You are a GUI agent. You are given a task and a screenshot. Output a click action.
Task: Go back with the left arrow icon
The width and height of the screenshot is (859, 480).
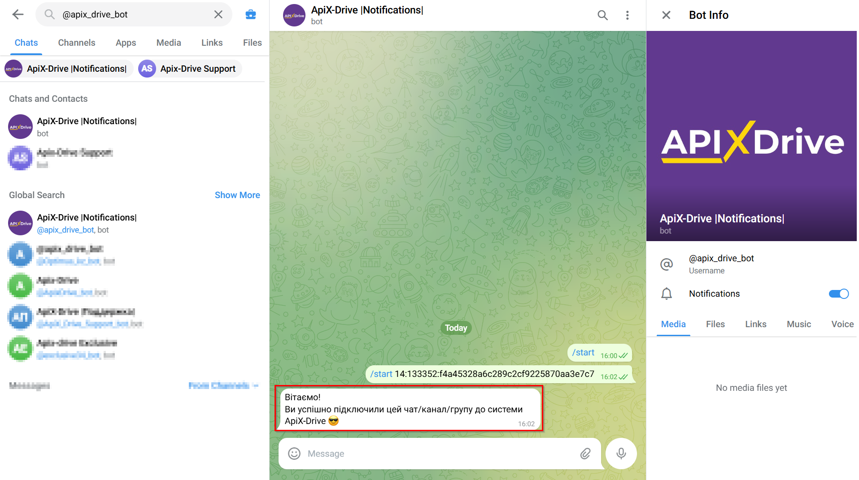pos(18,14)
